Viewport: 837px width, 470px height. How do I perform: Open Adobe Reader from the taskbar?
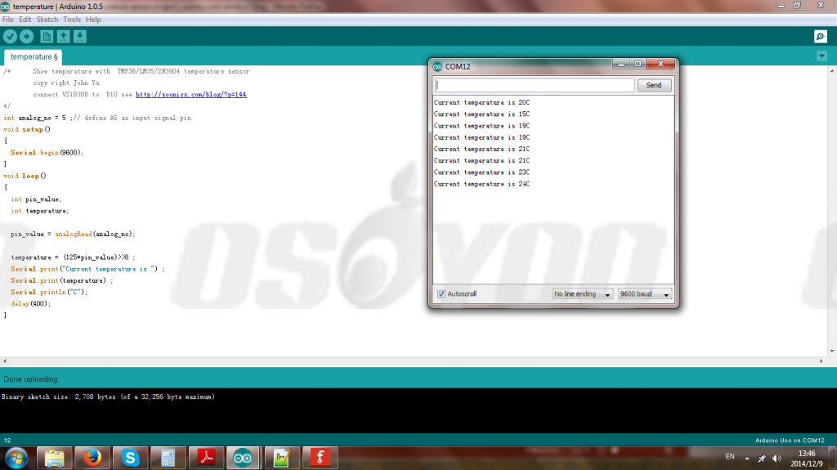click(206, 458)
